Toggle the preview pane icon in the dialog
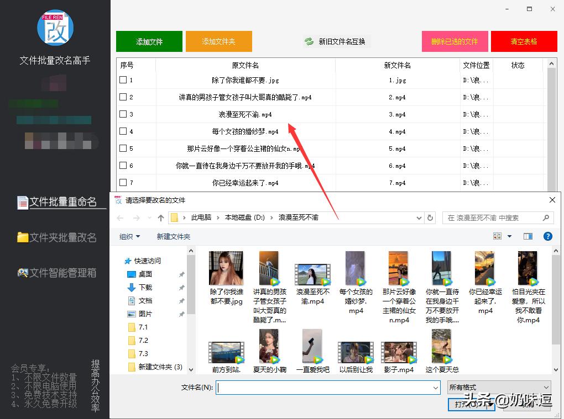Image resolution: width=564 pixels, height=419 pixels. pyautogui.click(x=528, y=236)
